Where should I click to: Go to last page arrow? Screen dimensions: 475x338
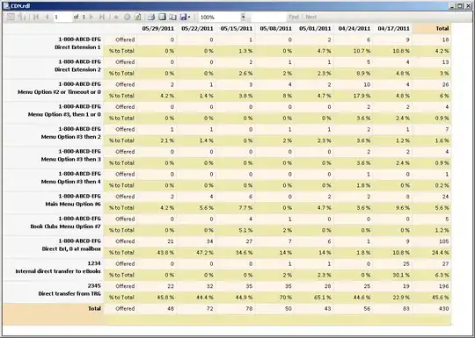pyautogui.click(x=102, y=17)
